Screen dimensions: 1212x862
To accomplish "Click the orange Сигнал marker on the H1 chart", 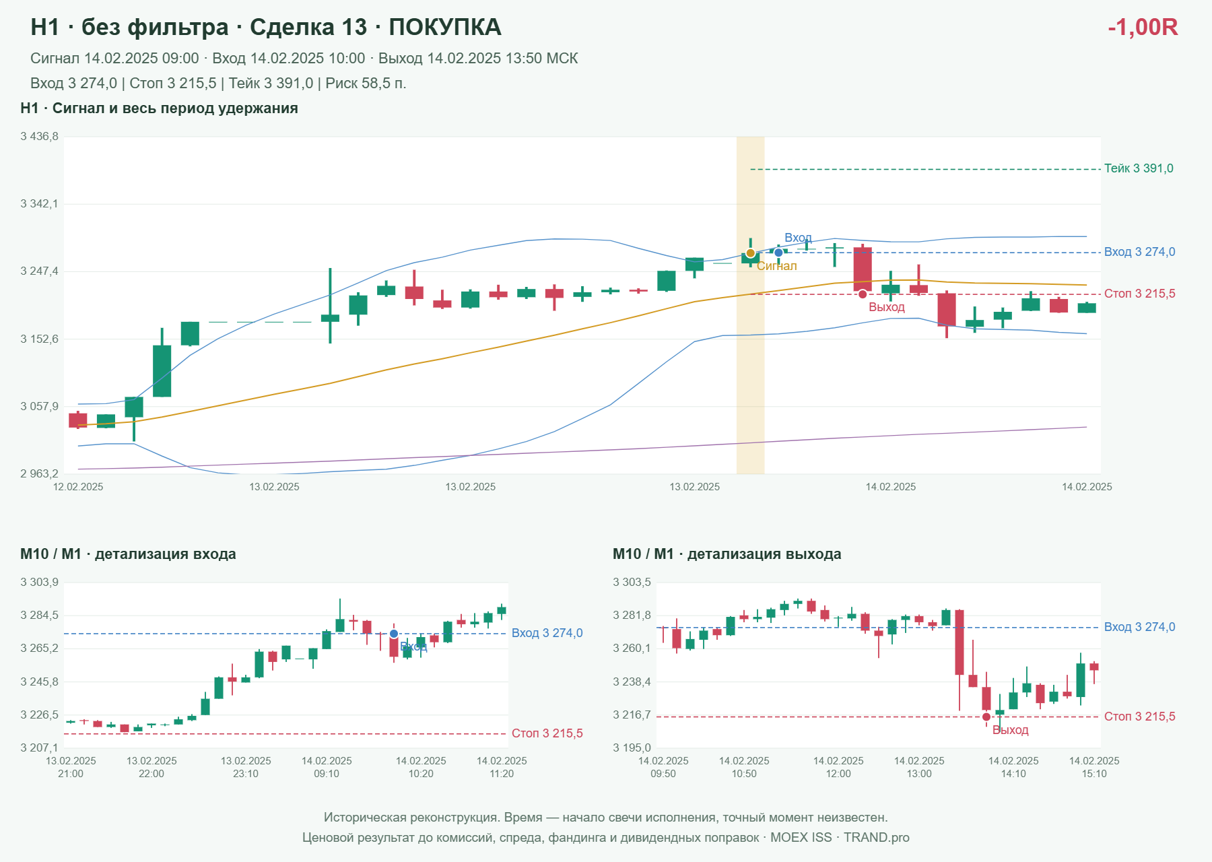I will (750, 253).
